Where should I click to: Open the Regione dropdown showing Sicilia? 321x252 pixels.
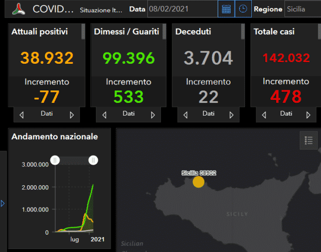(x=303, y=9)
